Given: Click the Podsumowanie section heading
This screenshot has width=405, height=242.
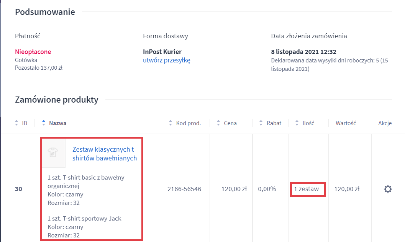Looking at the screenshot, I should 45,12.
